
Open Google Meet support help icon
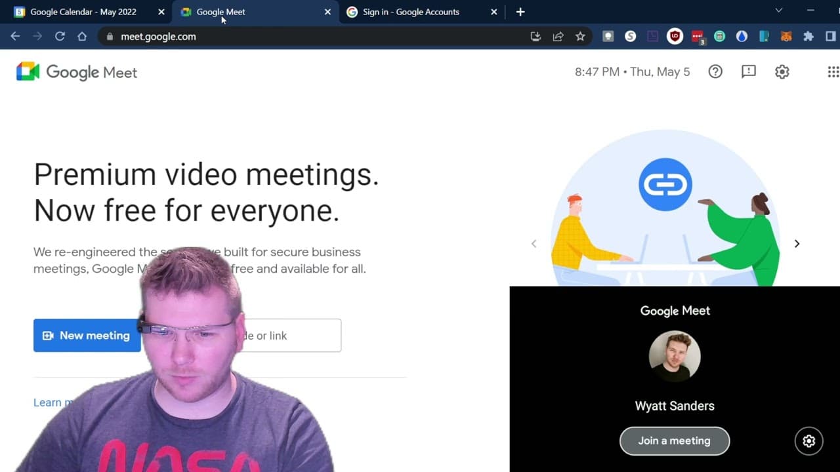tap(715, 72)
